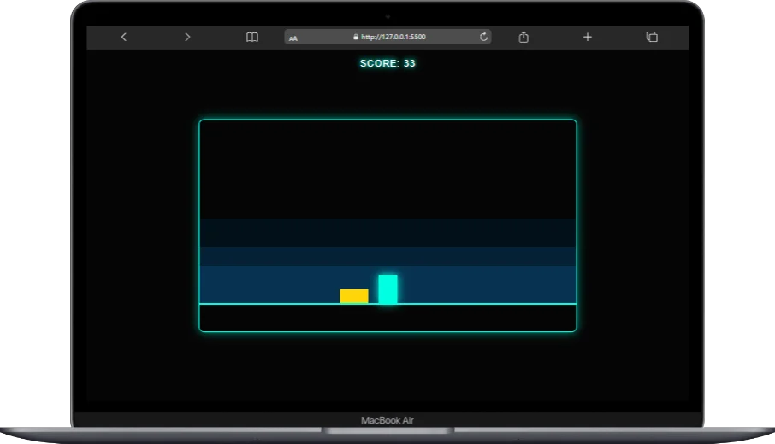Click the MacBook Air label
Image resolution: width=775 pixels, height=444 pixels.
tap(387, 420)
